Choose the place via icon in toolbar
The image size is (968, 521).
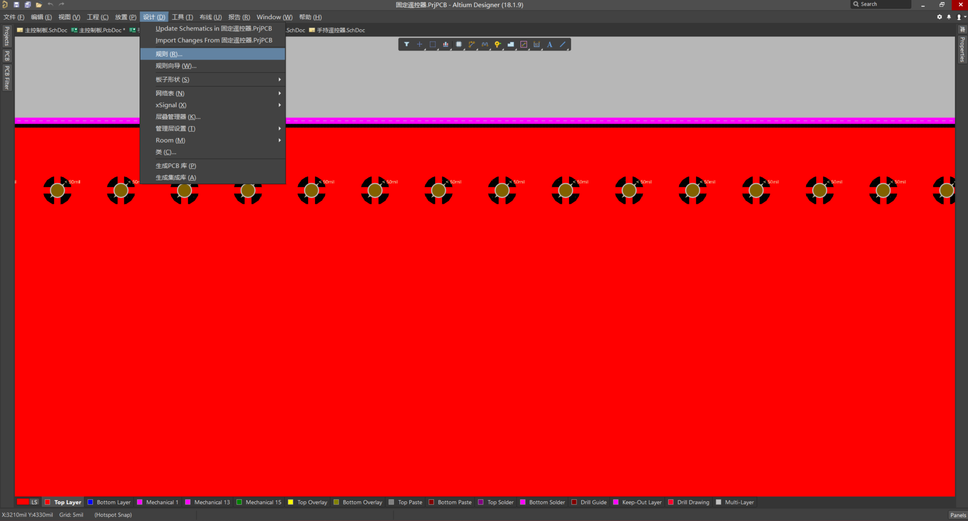tap(498, 45)
